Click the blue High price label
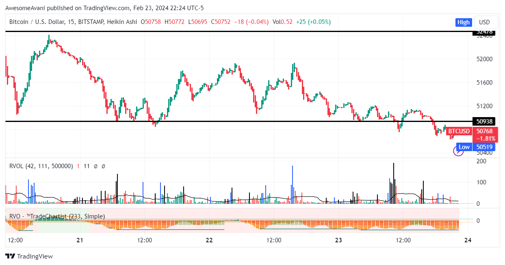This screenshot has height=265, width=505. coord(464,22)
